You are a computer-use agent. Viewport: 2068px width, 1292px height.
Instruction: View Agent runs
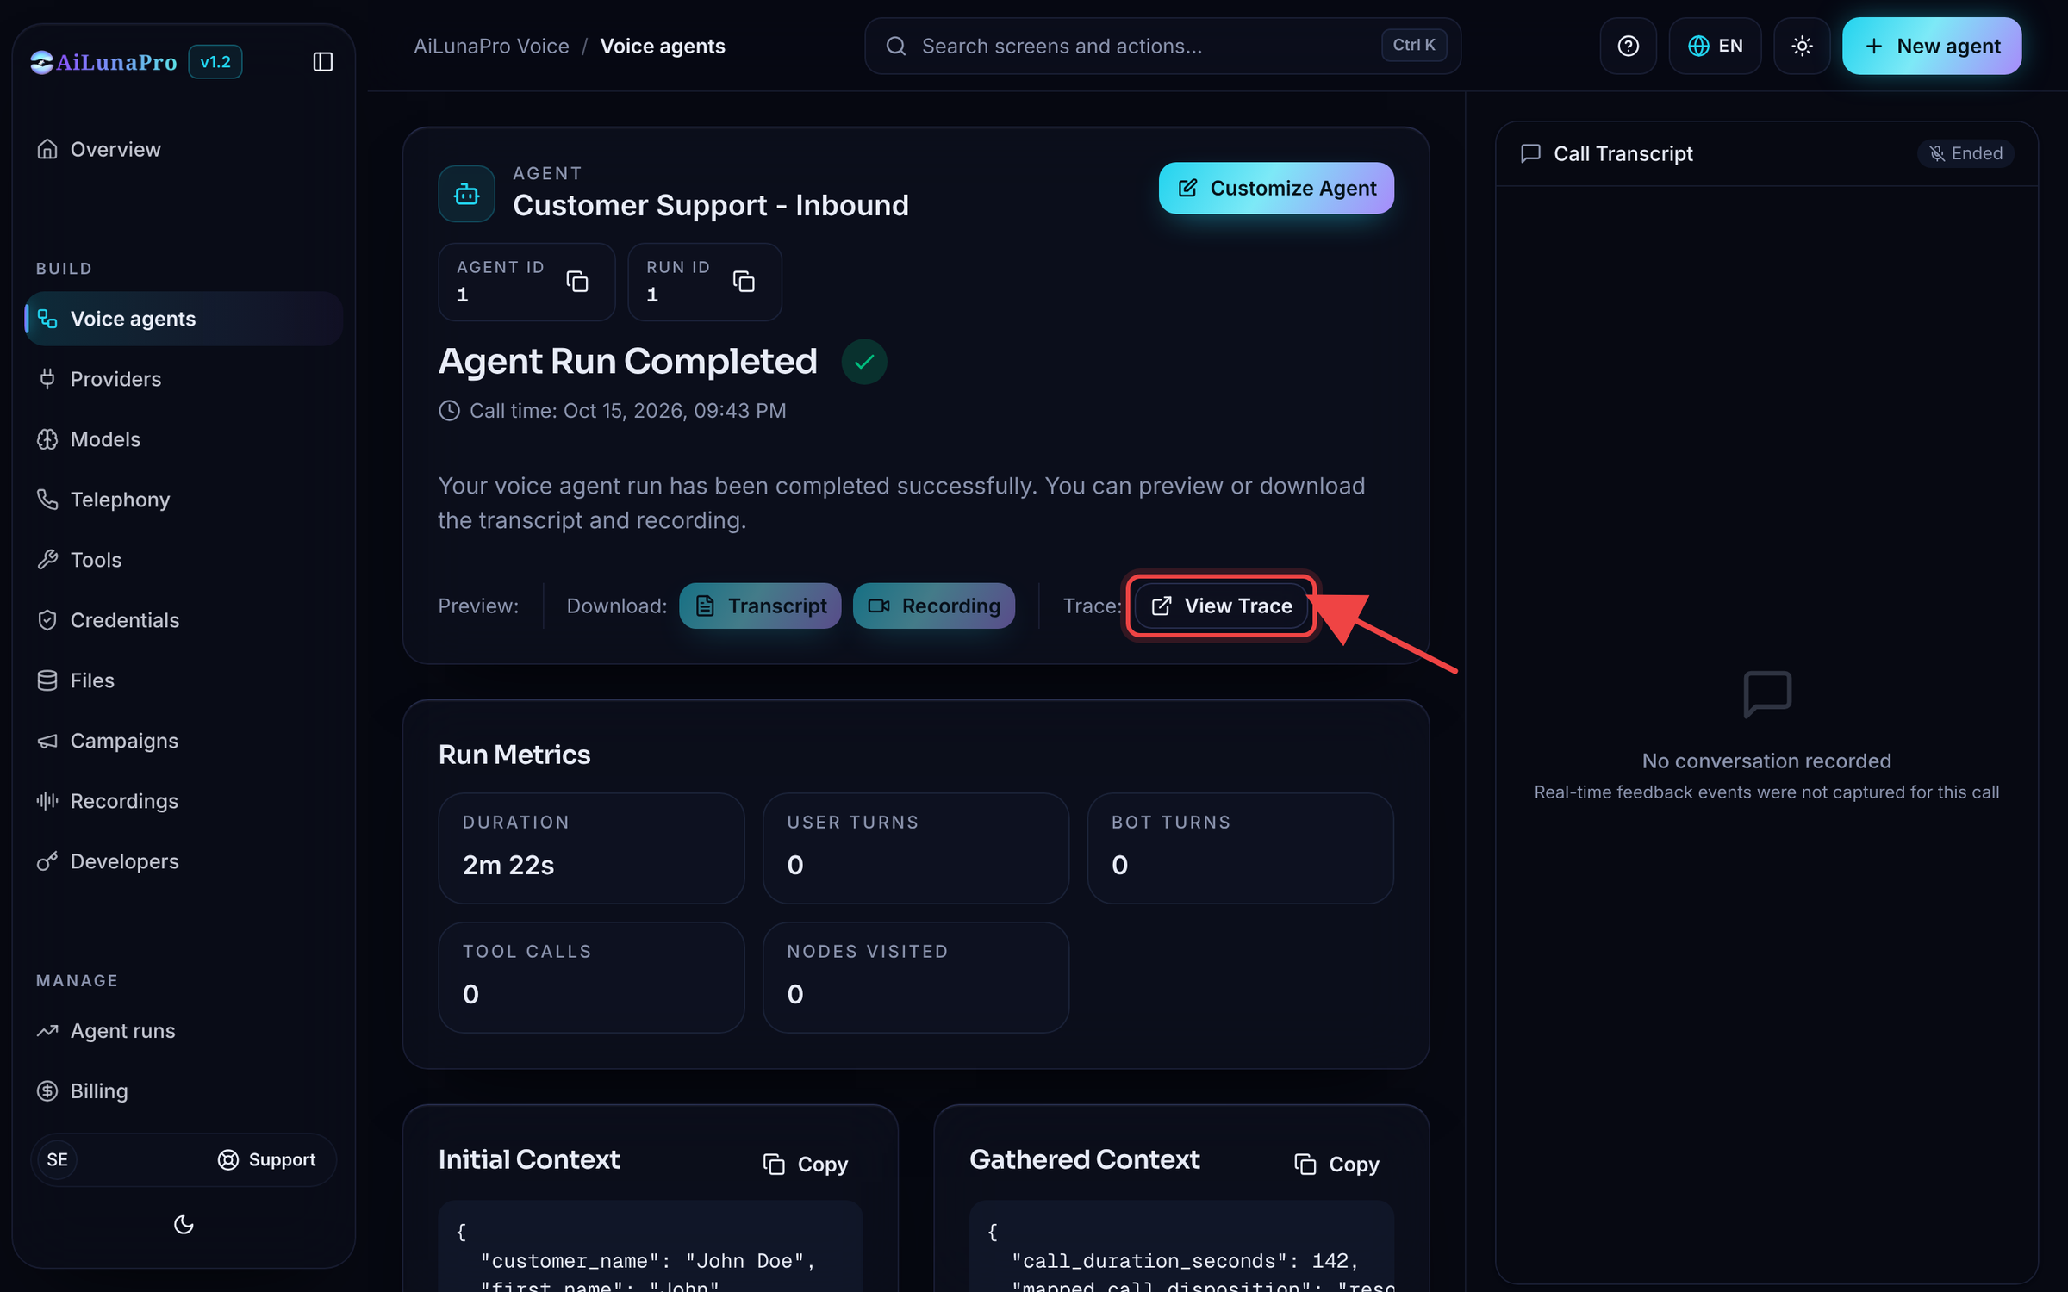coord(184,1031)
